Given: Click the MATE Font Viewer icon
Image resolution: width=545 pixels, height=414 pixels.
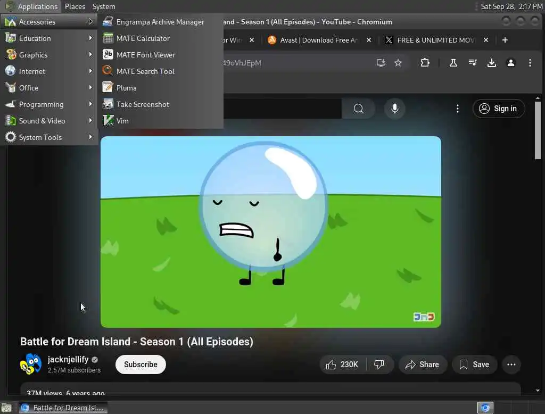Looking at the screenshot, I should [108, 55].
